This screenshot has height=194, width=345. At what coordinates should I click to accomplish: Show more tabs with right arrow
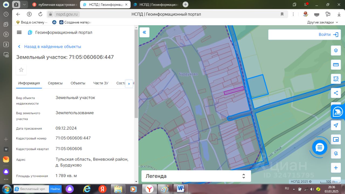click(x=129, y=84)
